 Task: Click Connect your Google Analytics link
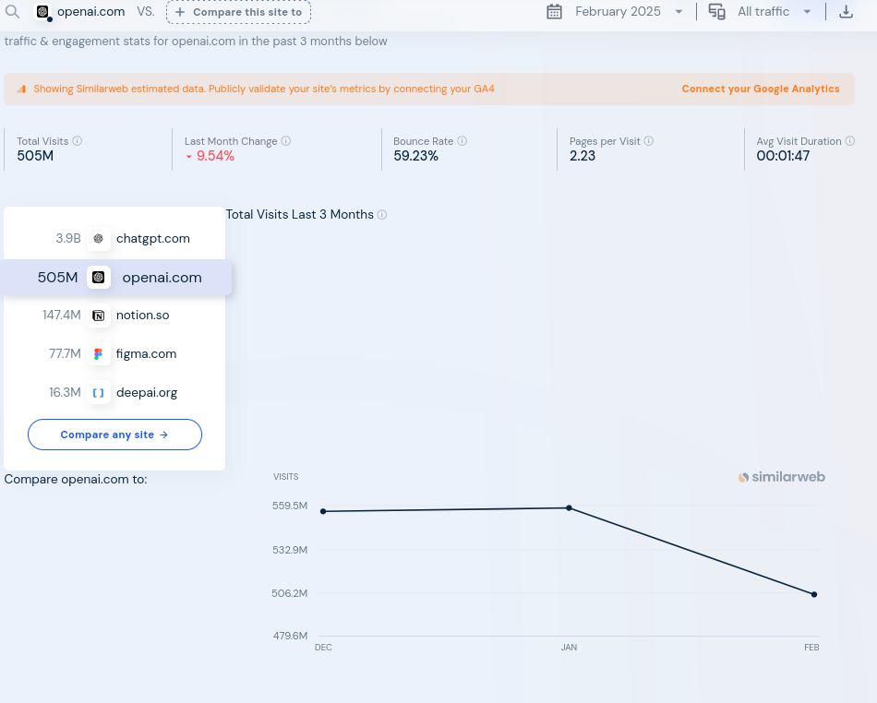pos(760,89)
